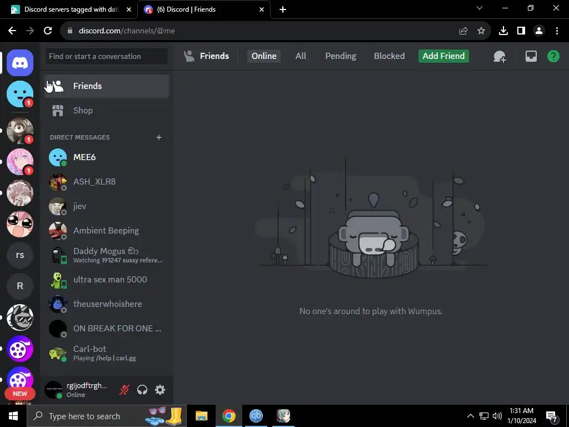Open the big-eyed pink face server
The width and height of the screenshot is (569, 427).
[20, 224]
